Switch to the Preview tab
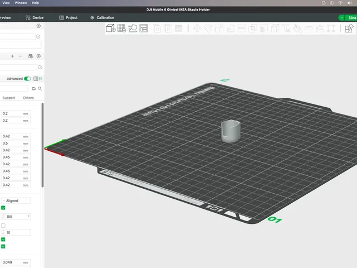Image resolution: width=357 pixels, height=268 pixels. click(6, 17)
